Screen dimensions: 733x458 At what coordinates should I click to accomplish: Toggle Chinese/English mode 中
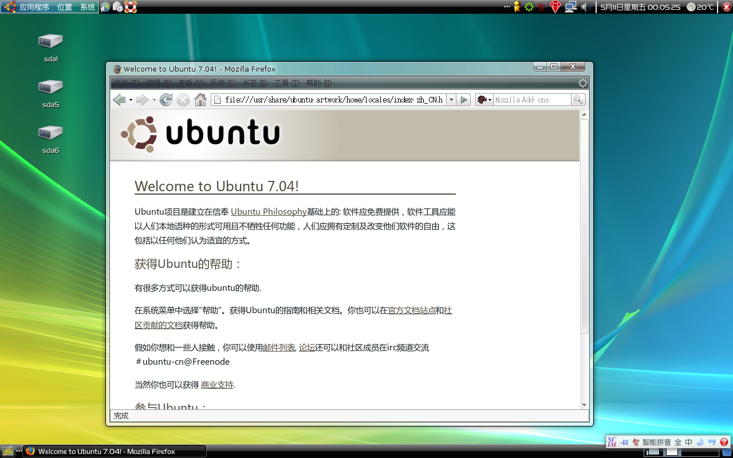pos(689,442)
